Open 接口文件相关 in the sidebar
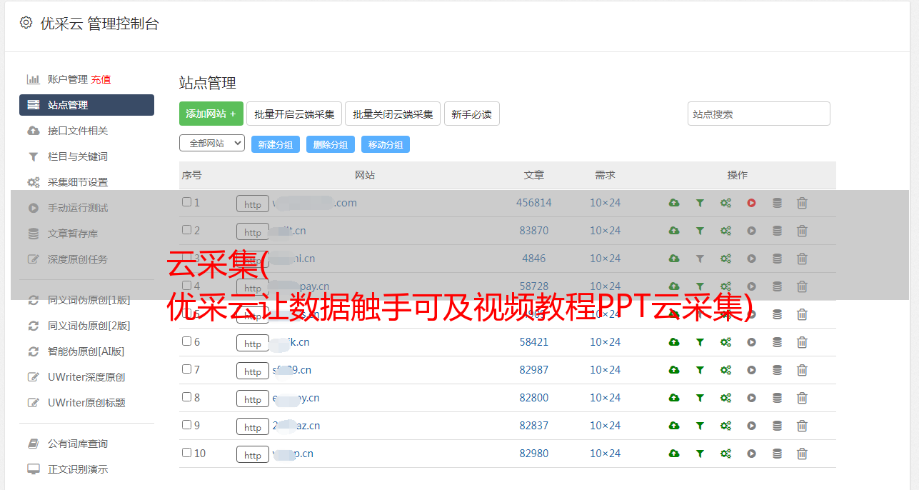919x490 pixels. tap(78, 131)
